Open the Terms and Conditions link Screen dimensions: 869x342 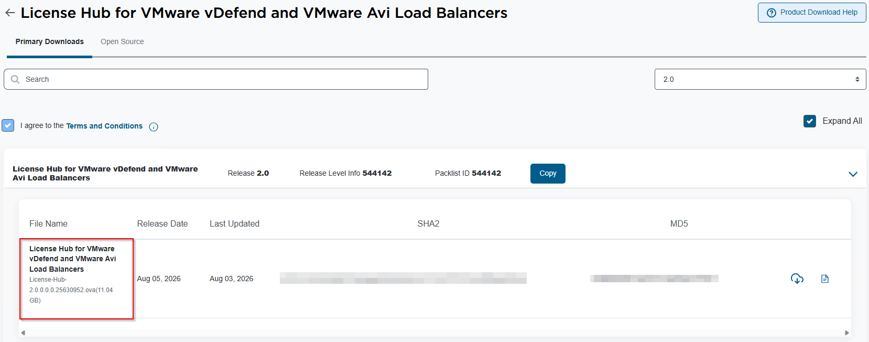(104, 126)
